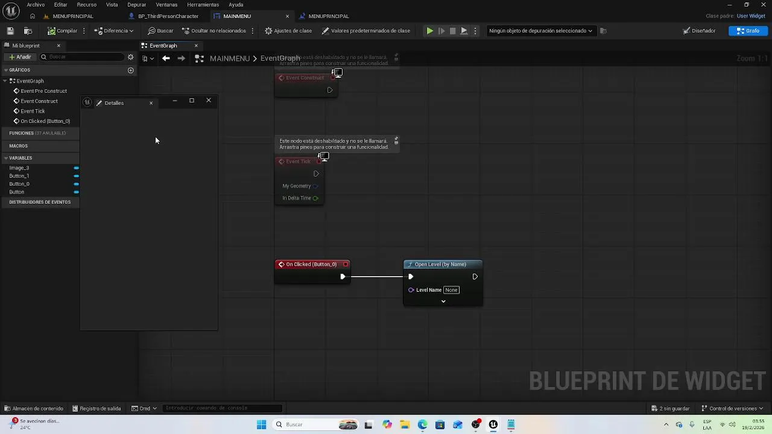The height and width of the screenshot is (434, 772).
Task: Click the browse-to-asset folder icon beside the save icon
Action: click(x=28, y=31)
